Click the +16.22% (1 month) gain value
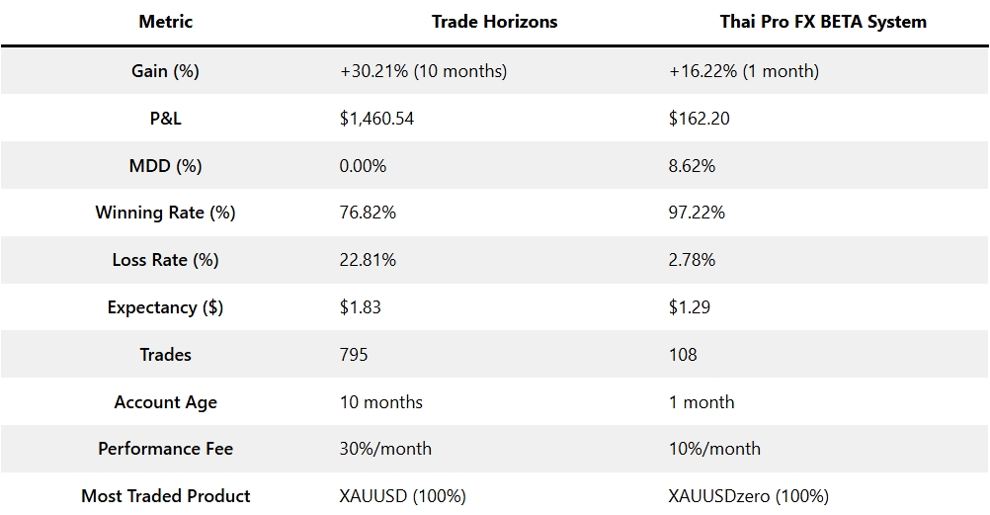 click(743, 71)
